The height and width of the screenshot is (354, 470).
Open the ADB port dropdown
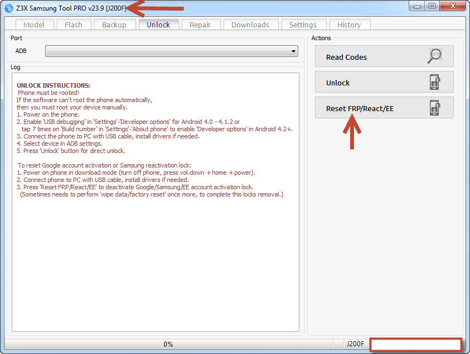coord(172,51)
